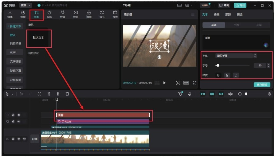Viewport: 275px width, 157px height.
Task: Open the 字体 font dropdown 默陌手写
Action: click(234, 56)
